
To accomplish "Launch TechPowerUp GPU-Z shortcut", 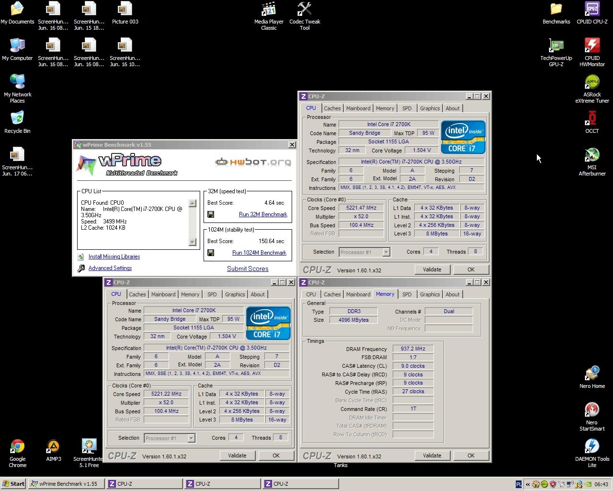I will coord(556,53).
